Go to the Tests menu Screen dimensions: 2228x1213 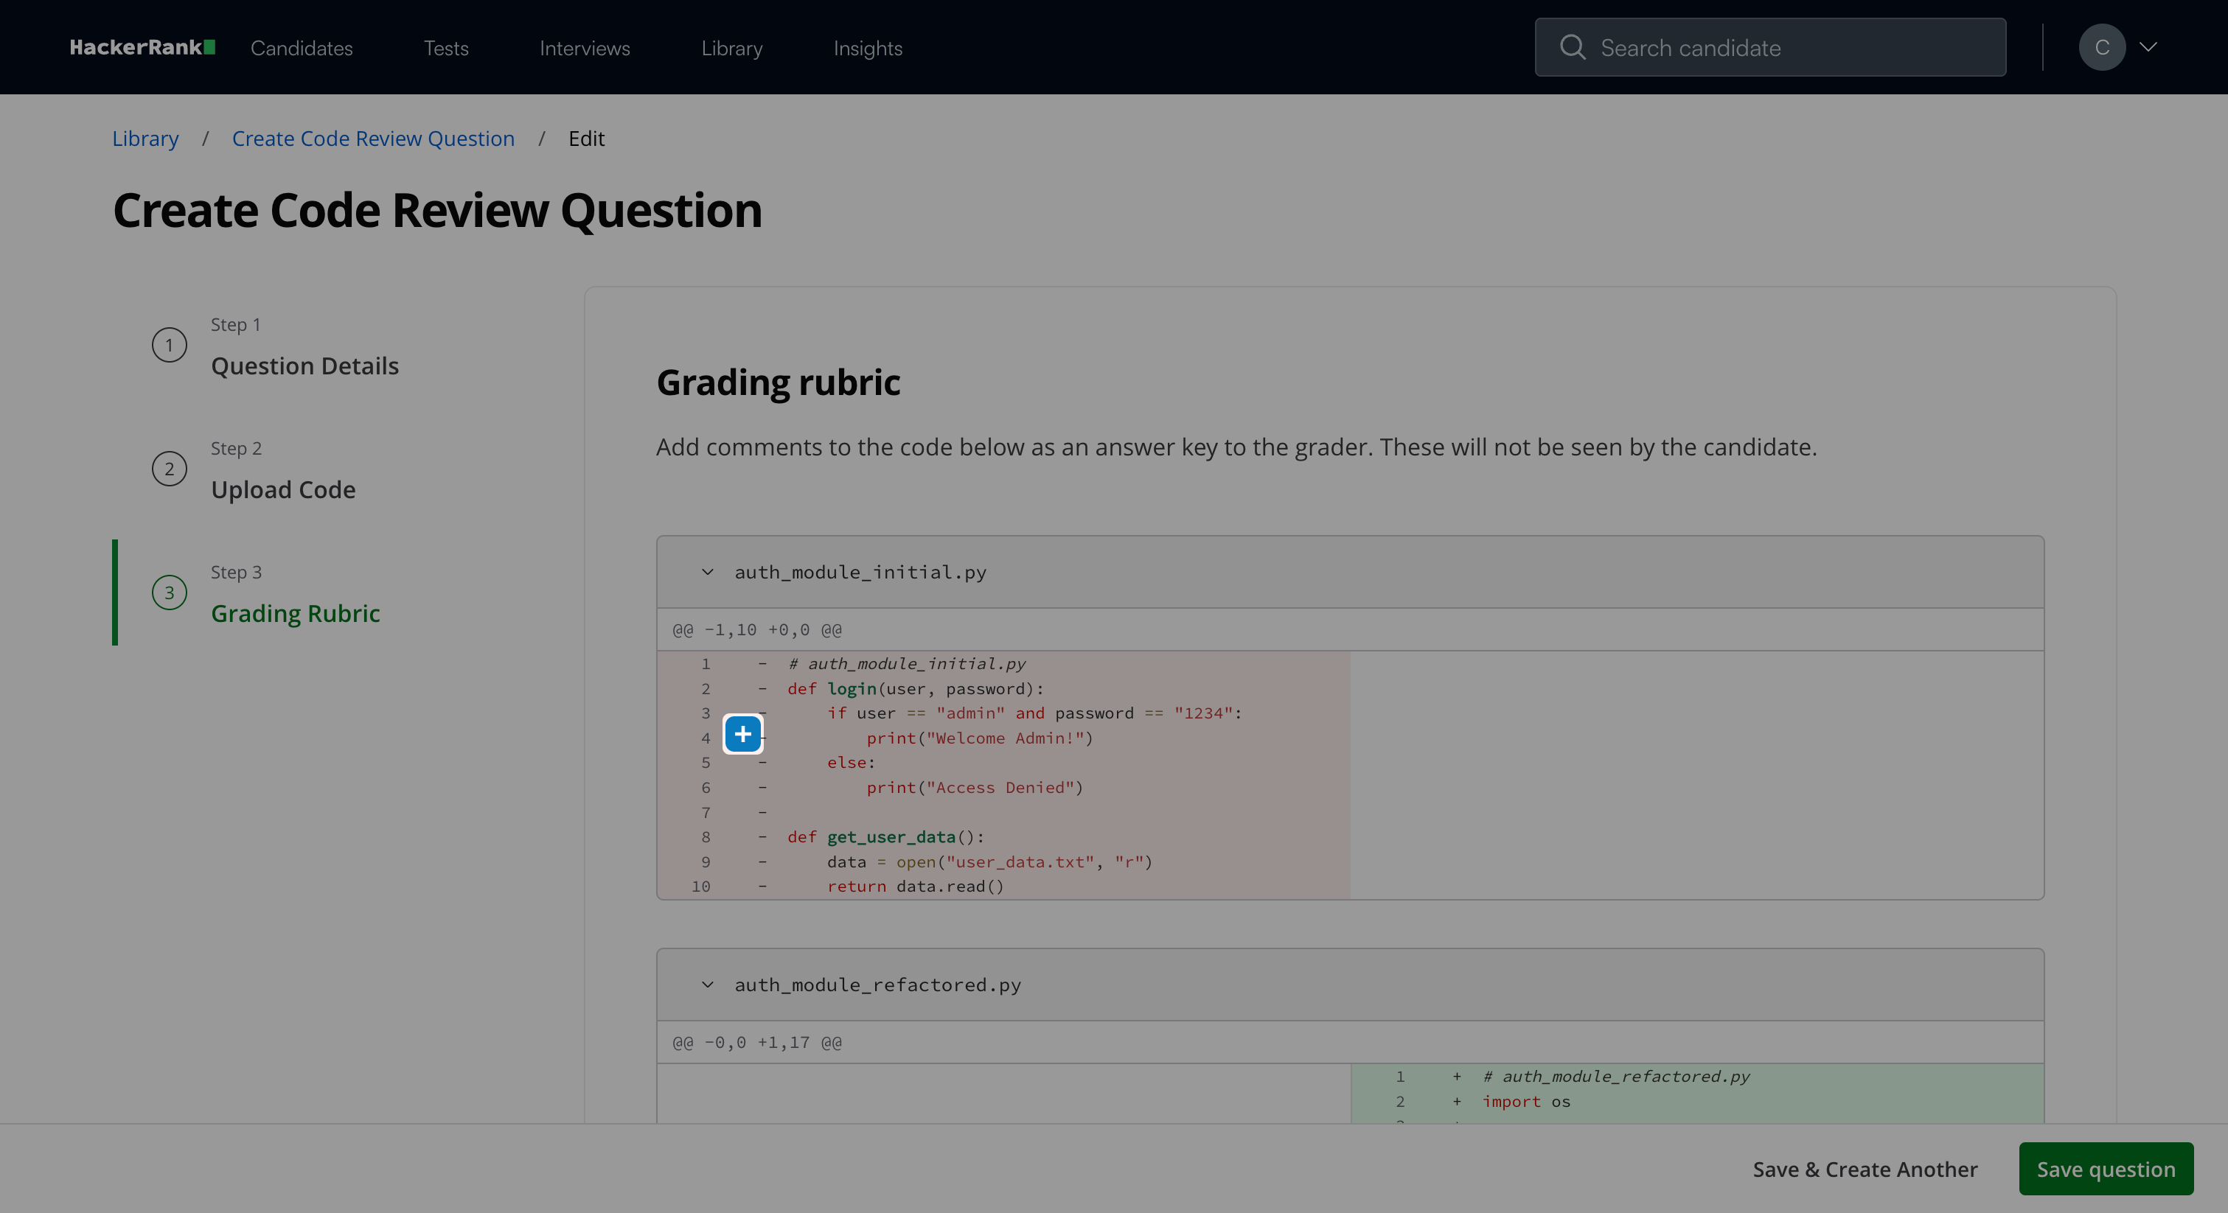pos(445,49)
